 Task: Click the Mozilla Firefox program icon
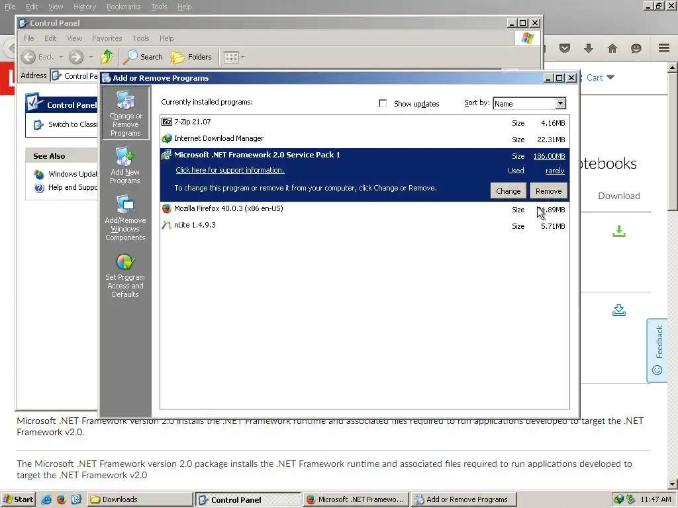pyautogui.click(x=166, y=208)
